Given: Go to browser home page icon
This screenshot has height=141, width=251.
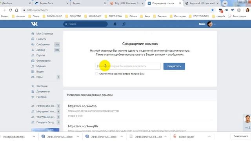Looking at the screenshot, I should click(x=16, y=10).
